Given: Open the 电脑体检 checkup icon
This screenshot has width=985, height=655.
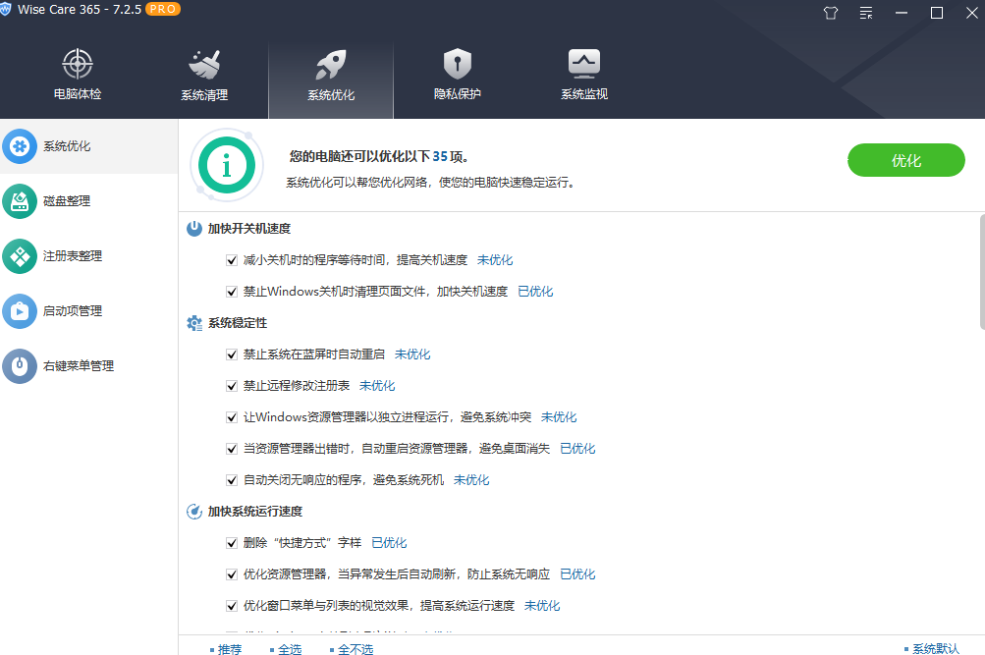Looking at the screenshot, I should (78, 65).
